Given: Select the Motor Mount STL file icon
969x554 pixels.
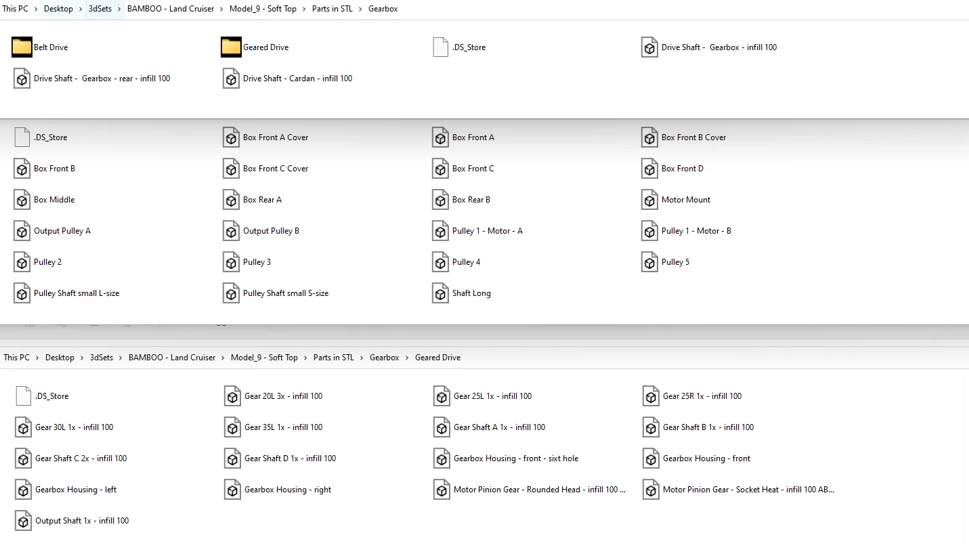Looking at the screenshot, I should point(649,200).
